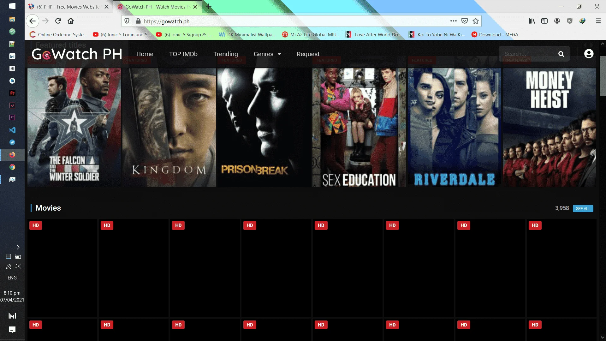Open the Windows notification center
606x341 pixels.
(12, 330)
